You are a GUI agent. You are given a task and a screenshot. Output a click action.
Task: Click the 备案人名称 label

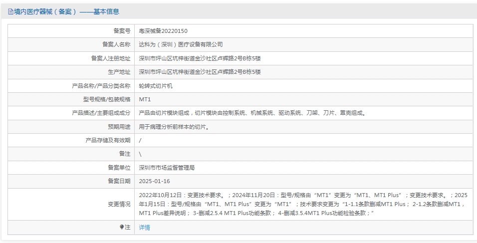coord(116,45)
